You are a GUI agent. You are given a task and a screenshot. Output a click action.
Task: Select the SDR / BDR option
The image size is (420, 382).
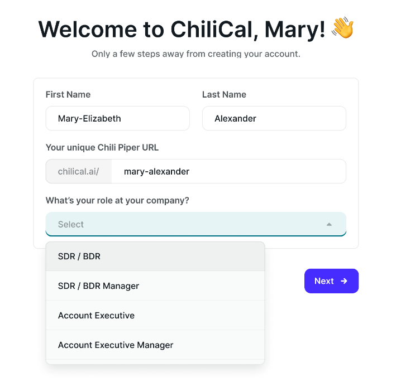click(155, 257)
